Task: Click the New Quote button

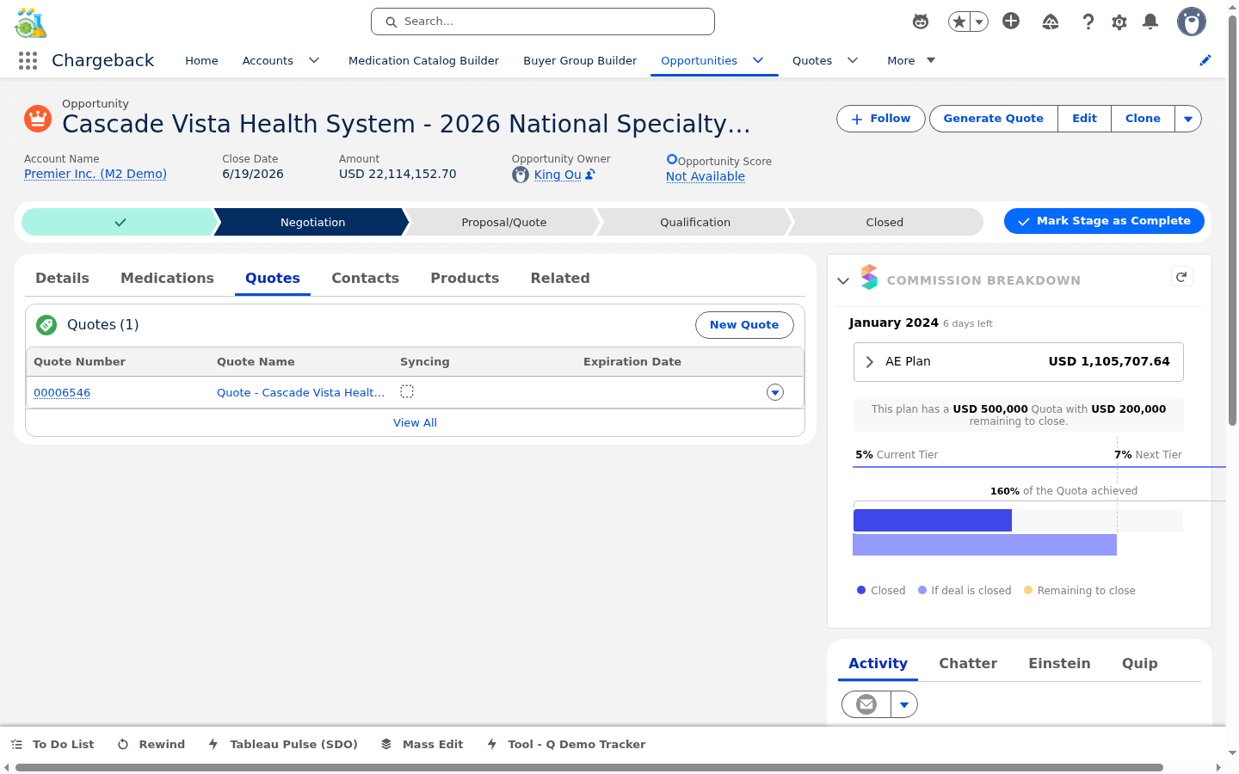Action: pos(744,325)
